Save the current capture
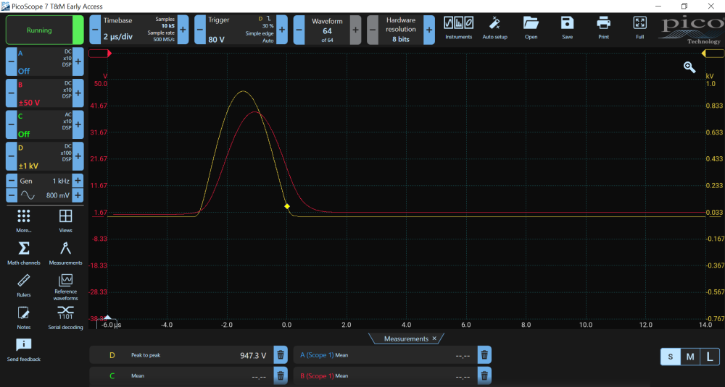 [x=568, y=28]
